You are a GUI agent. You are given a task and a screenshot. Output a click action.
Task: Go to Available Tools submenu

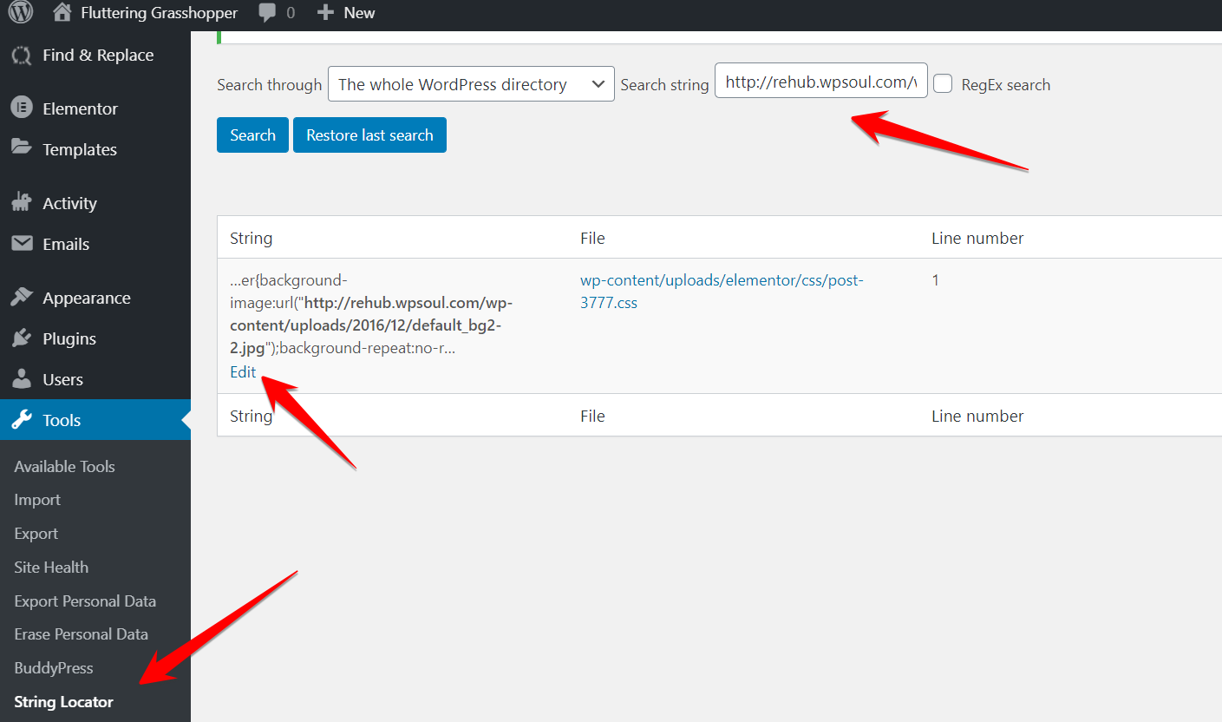point(64,466)
